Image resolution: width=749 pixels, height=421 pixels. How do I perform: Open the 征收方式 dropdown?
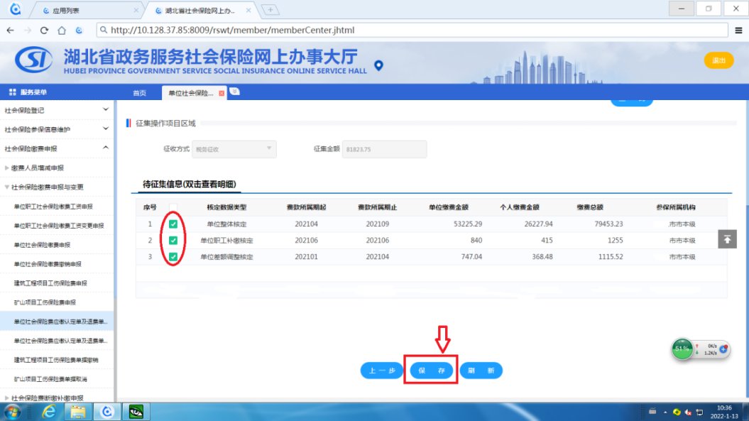point(234,148)
